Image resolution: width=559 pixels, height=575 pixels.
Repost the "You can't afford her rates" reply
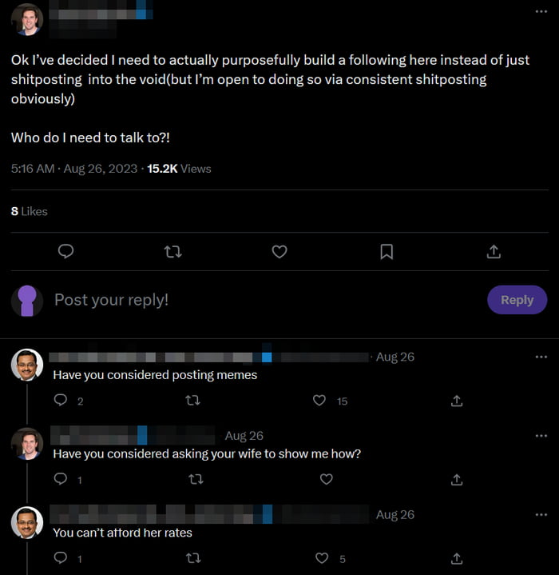click(x=192, y=558)
